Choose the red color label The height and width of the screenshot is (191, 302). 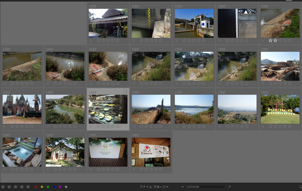click(36, 187)
